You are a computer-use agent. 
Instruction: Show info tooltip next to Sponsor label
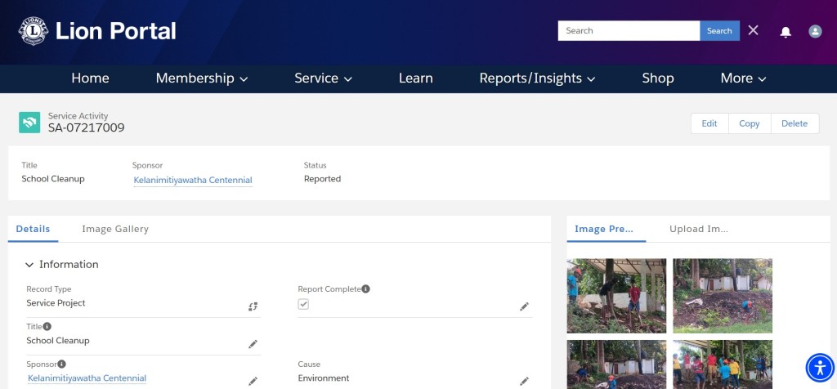pos(61,364)
